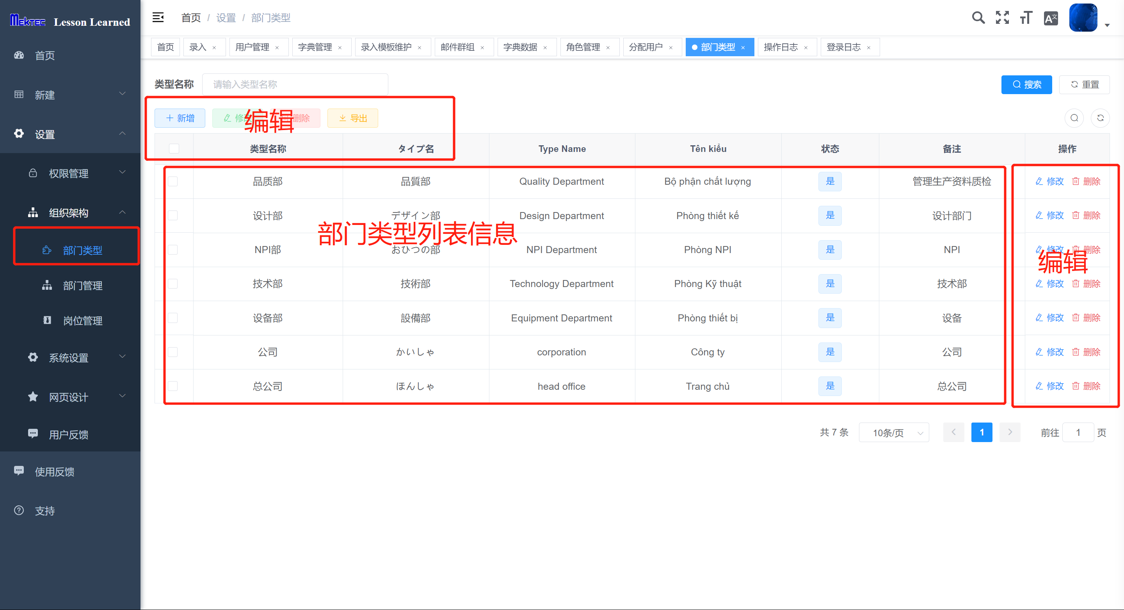Screen dimensions: 1124x610
Task: Expand the 权限管理 submenu
Action: [x=70, y=173]
